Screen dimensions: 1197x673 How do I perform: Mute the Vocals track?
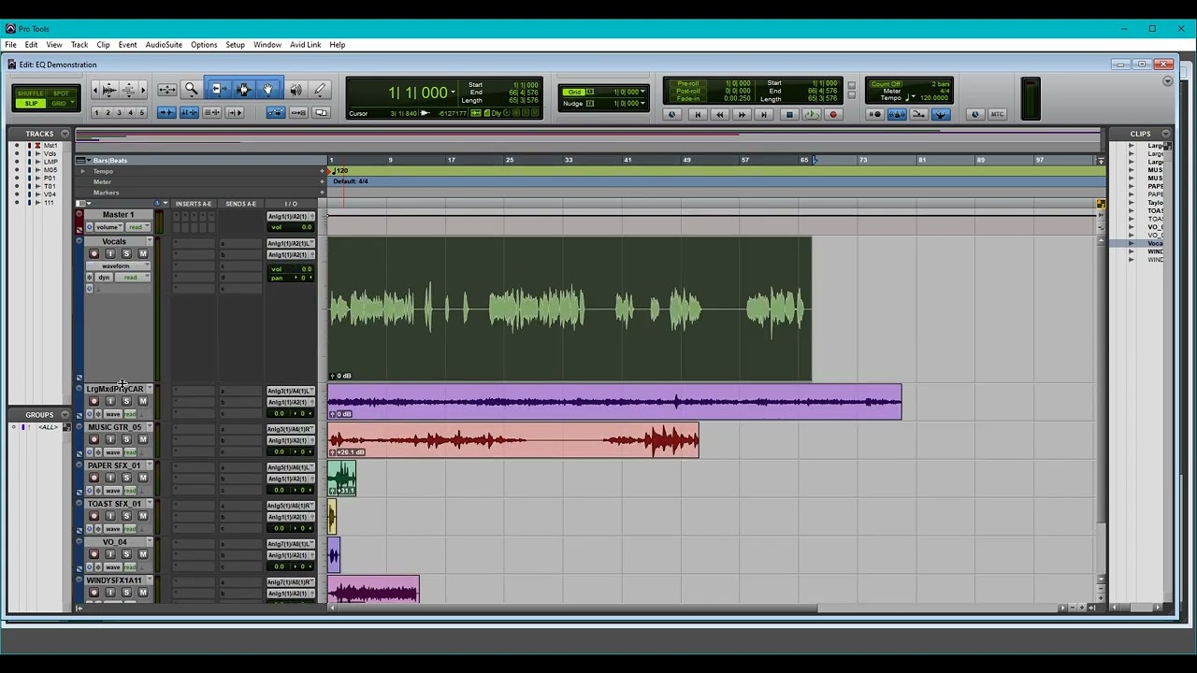[x=143, y=254]
